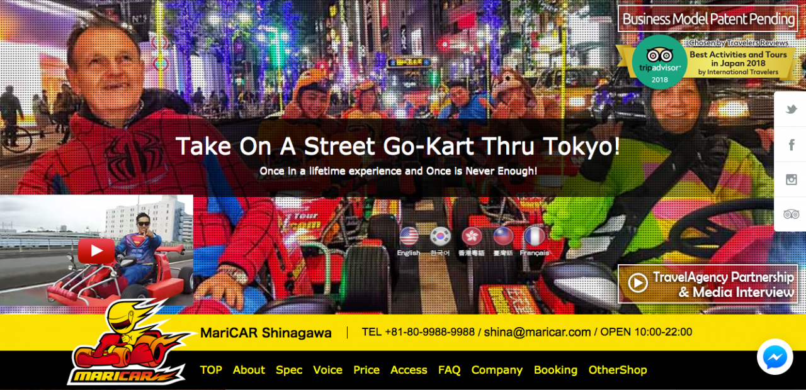Screen dimensions: 806x390
Task: Open the FAQ menu item
Action: [x=450, y=370]
